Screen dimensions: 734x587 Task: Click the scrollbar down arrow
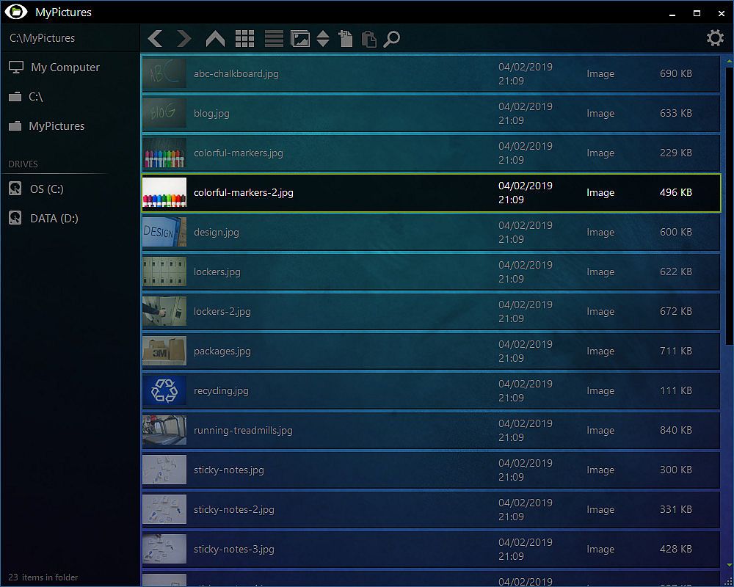730,565
